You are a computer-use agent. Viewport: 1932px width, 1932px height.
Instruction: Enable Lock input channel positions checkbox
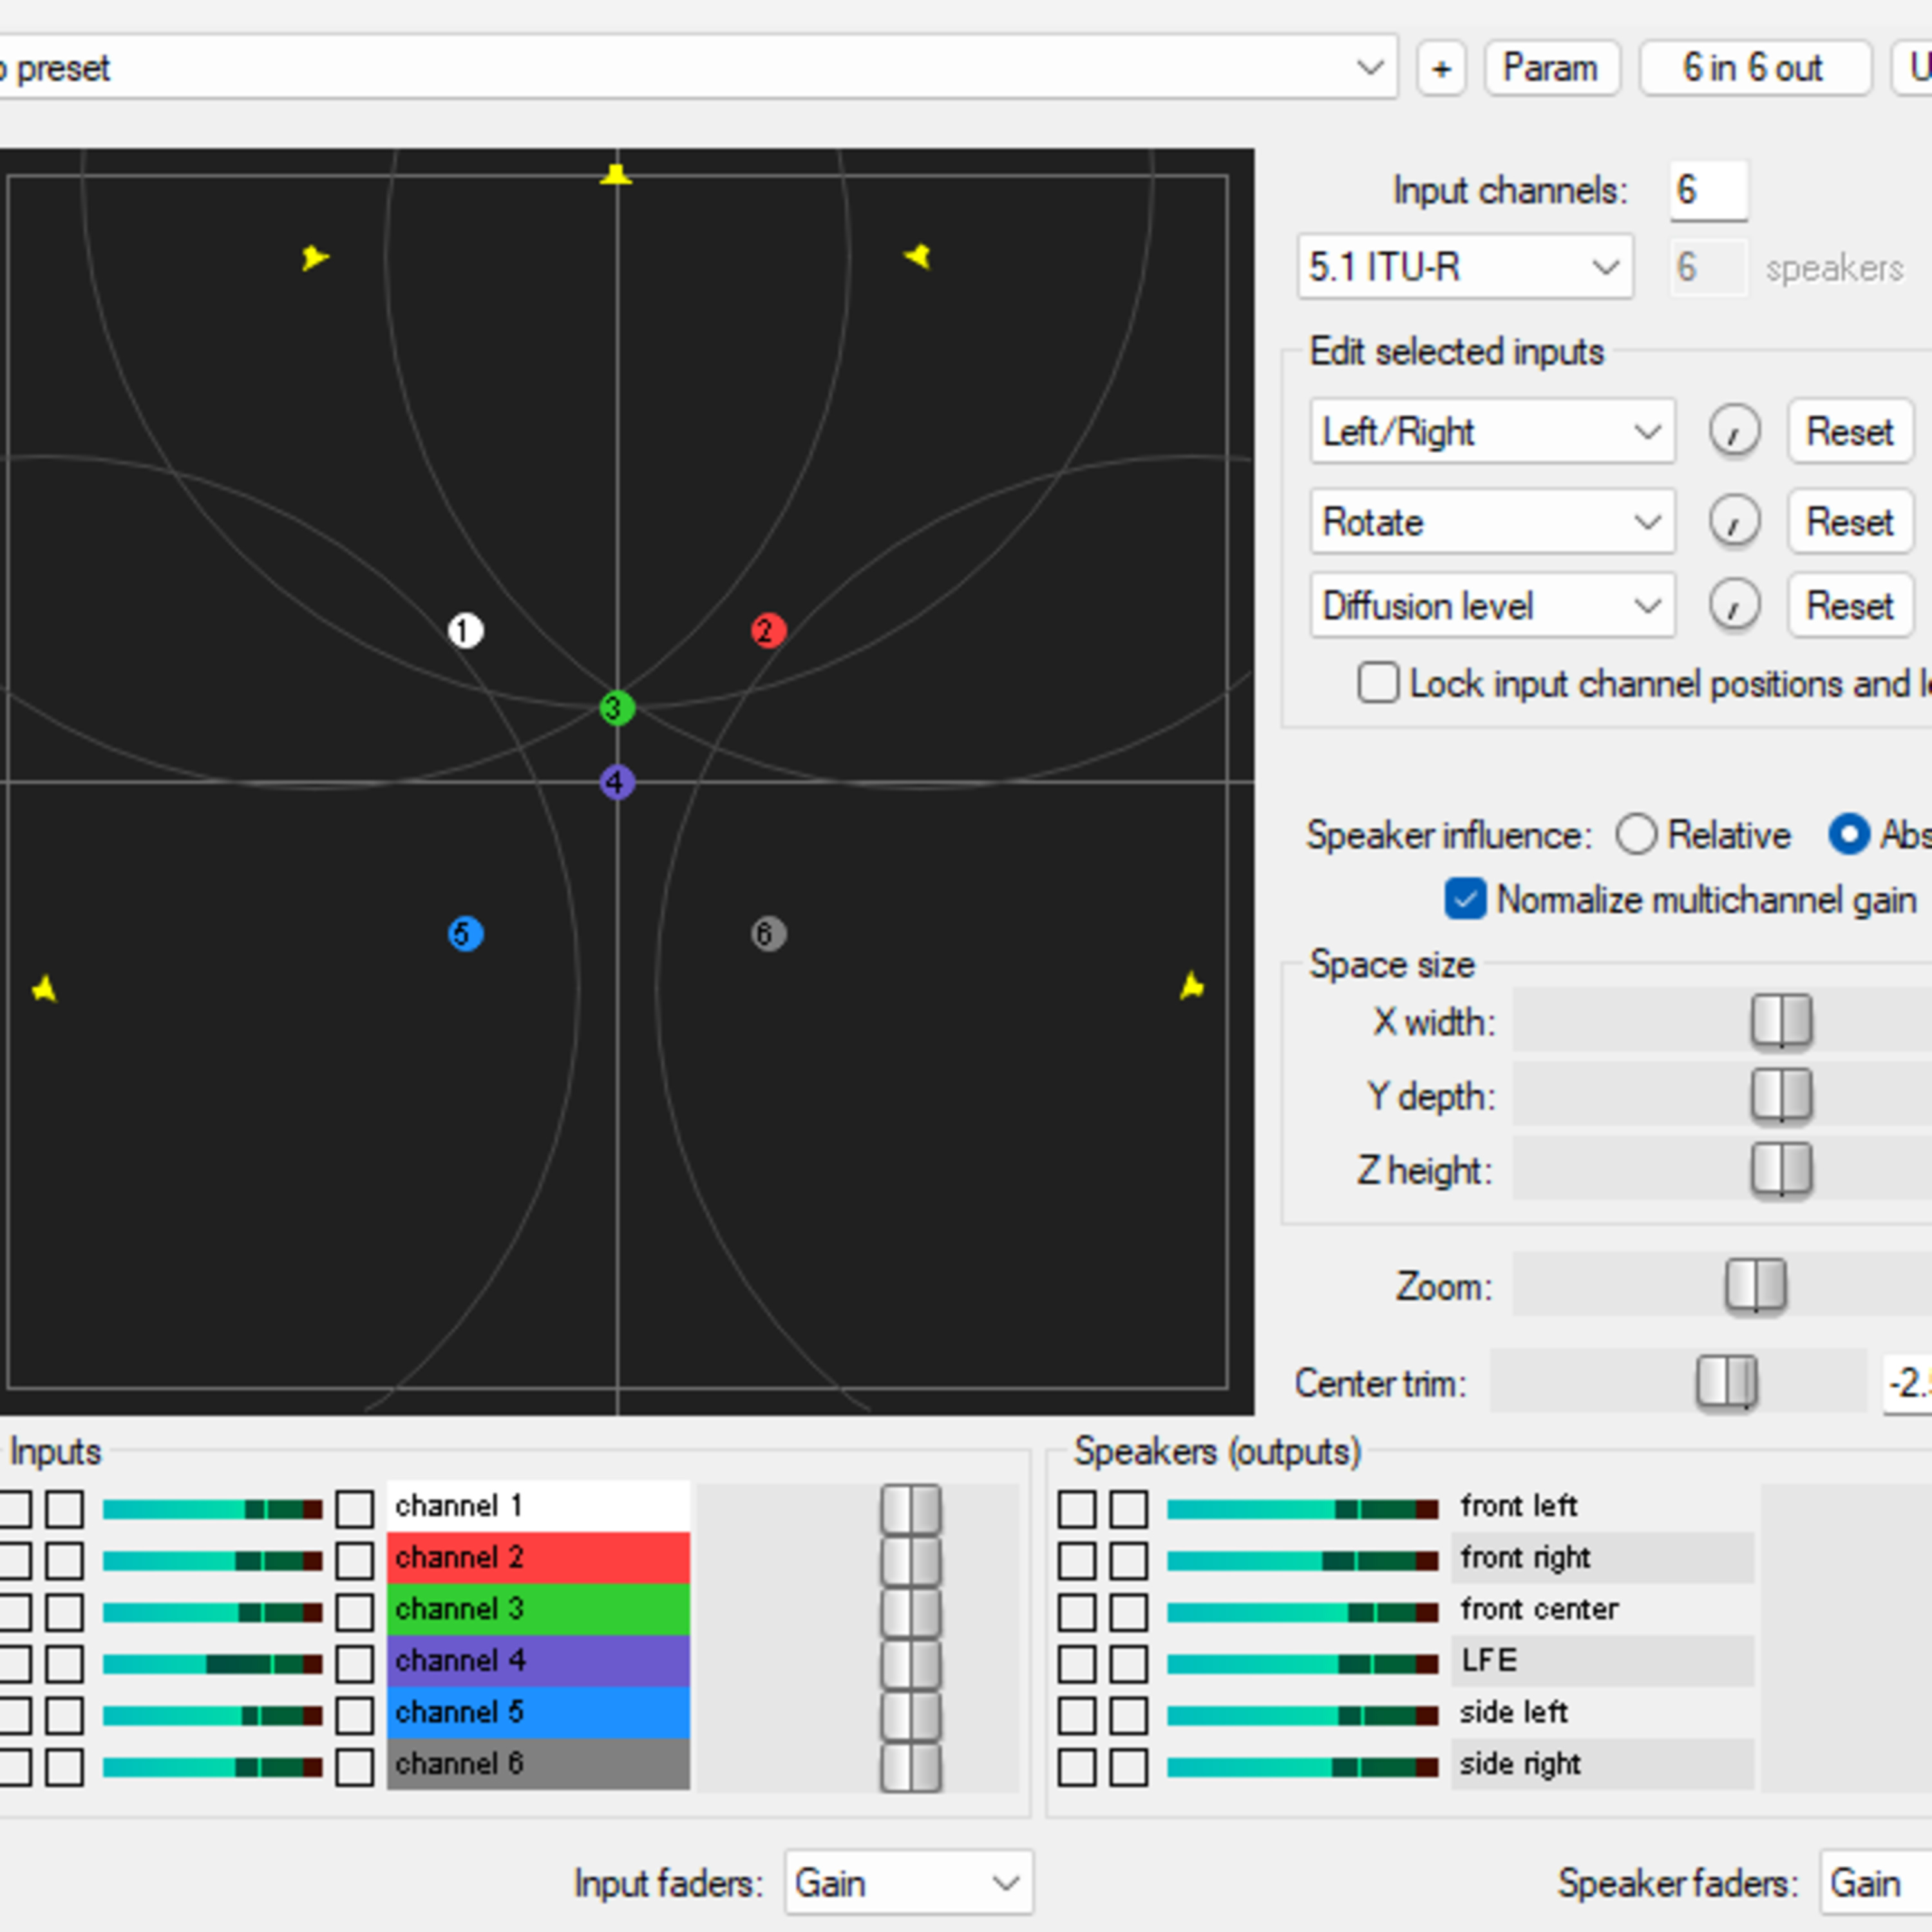tap(1377, 684)
